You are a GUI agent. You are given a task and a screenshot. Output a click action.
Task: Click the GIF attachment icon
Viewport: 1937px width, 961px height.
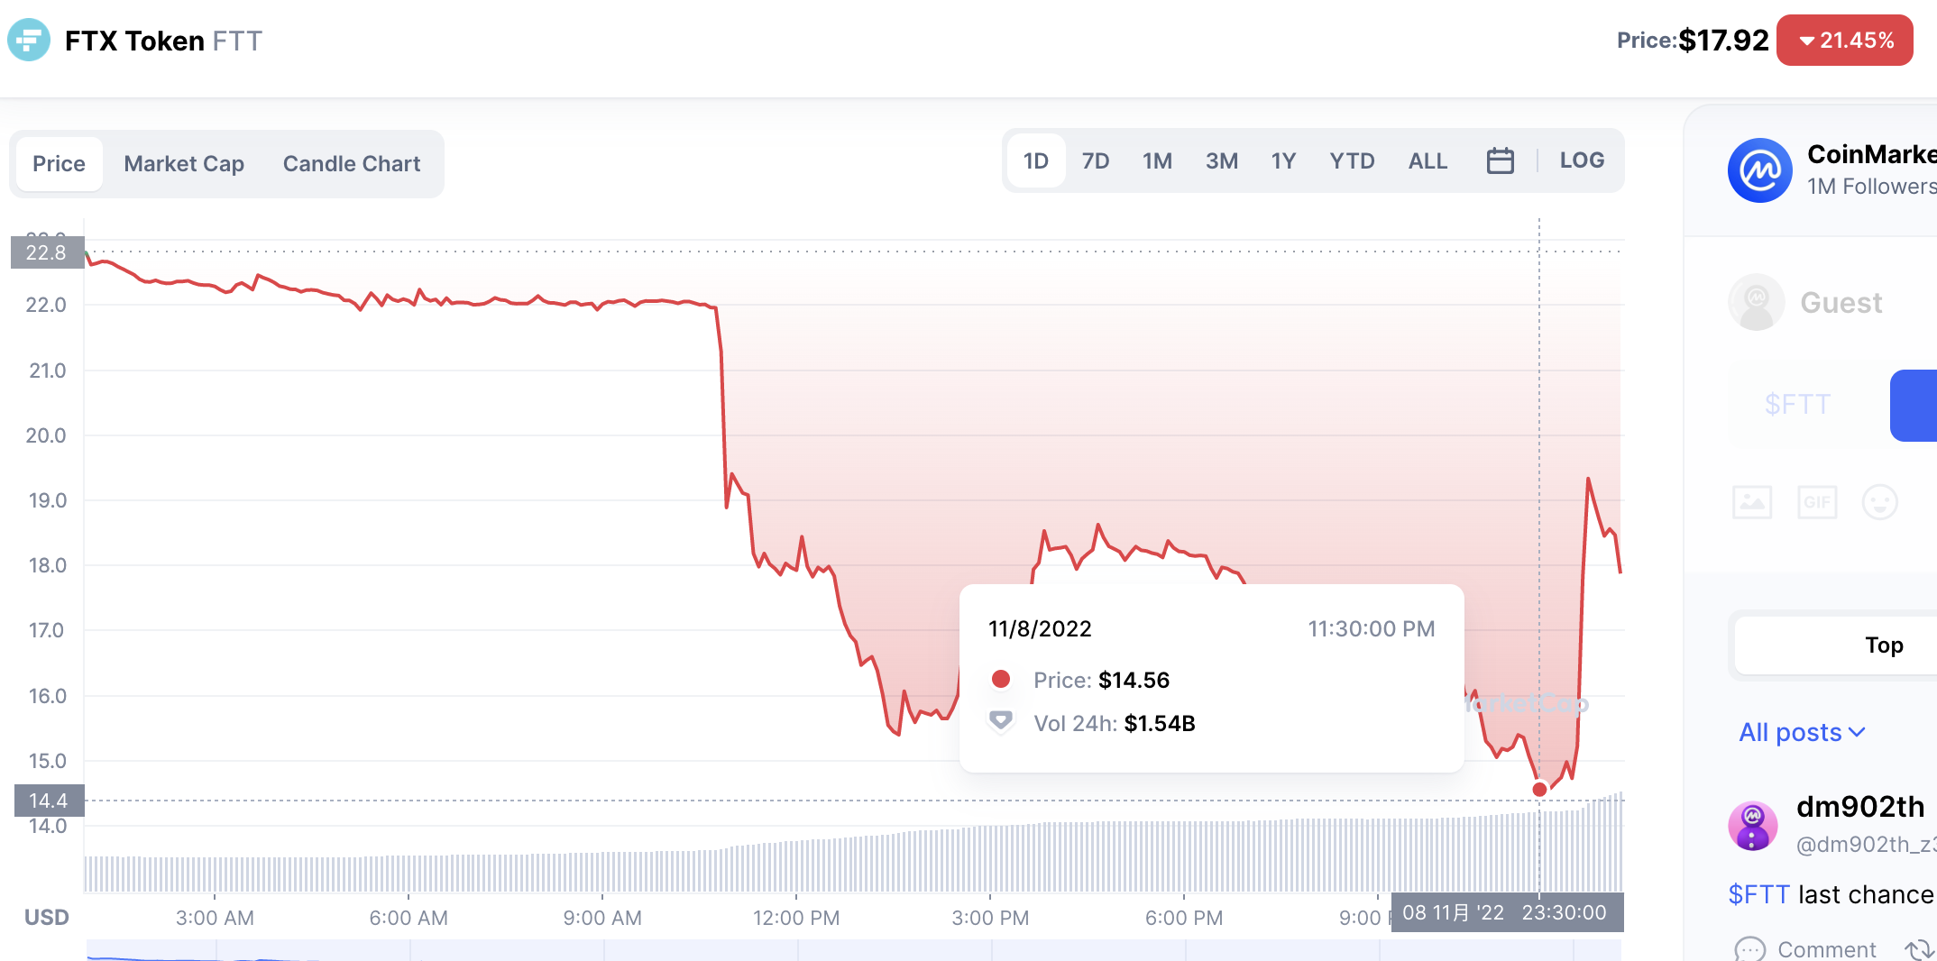click(x=1816, y=502)
